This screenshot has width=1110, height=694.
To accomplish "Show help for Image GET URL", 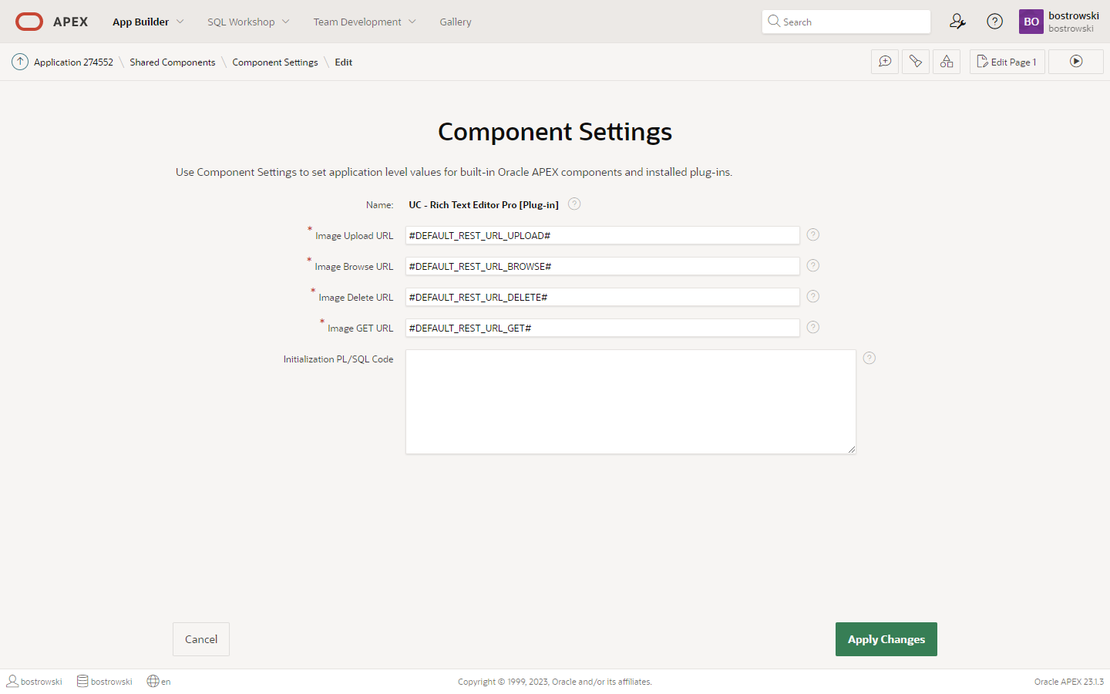I will click(x=813, y=328).
